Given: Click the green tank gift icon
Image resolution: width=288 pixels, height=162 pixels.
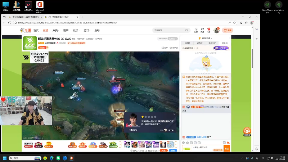Looking at the screenshot, I should [113, 145].
